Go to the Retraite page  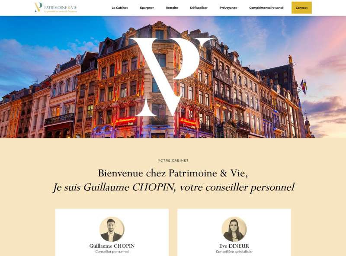(x=172, y=8)
